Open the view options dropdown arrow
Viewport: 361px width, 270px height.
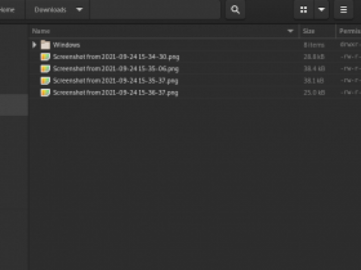321,10
